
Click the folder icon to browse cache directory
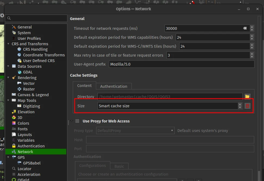tap(247, 96)
